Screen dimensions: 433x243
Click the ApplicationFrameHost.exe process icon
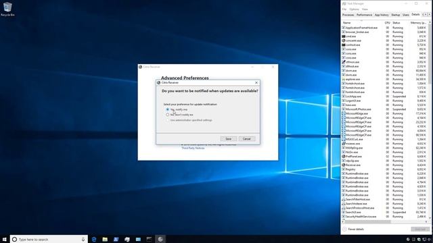344,28
